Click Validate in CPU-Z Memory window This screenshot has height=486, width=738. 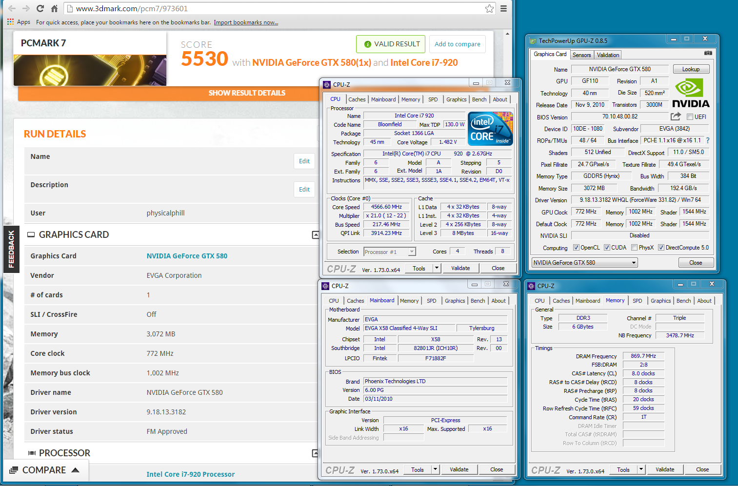pos(664,469)
